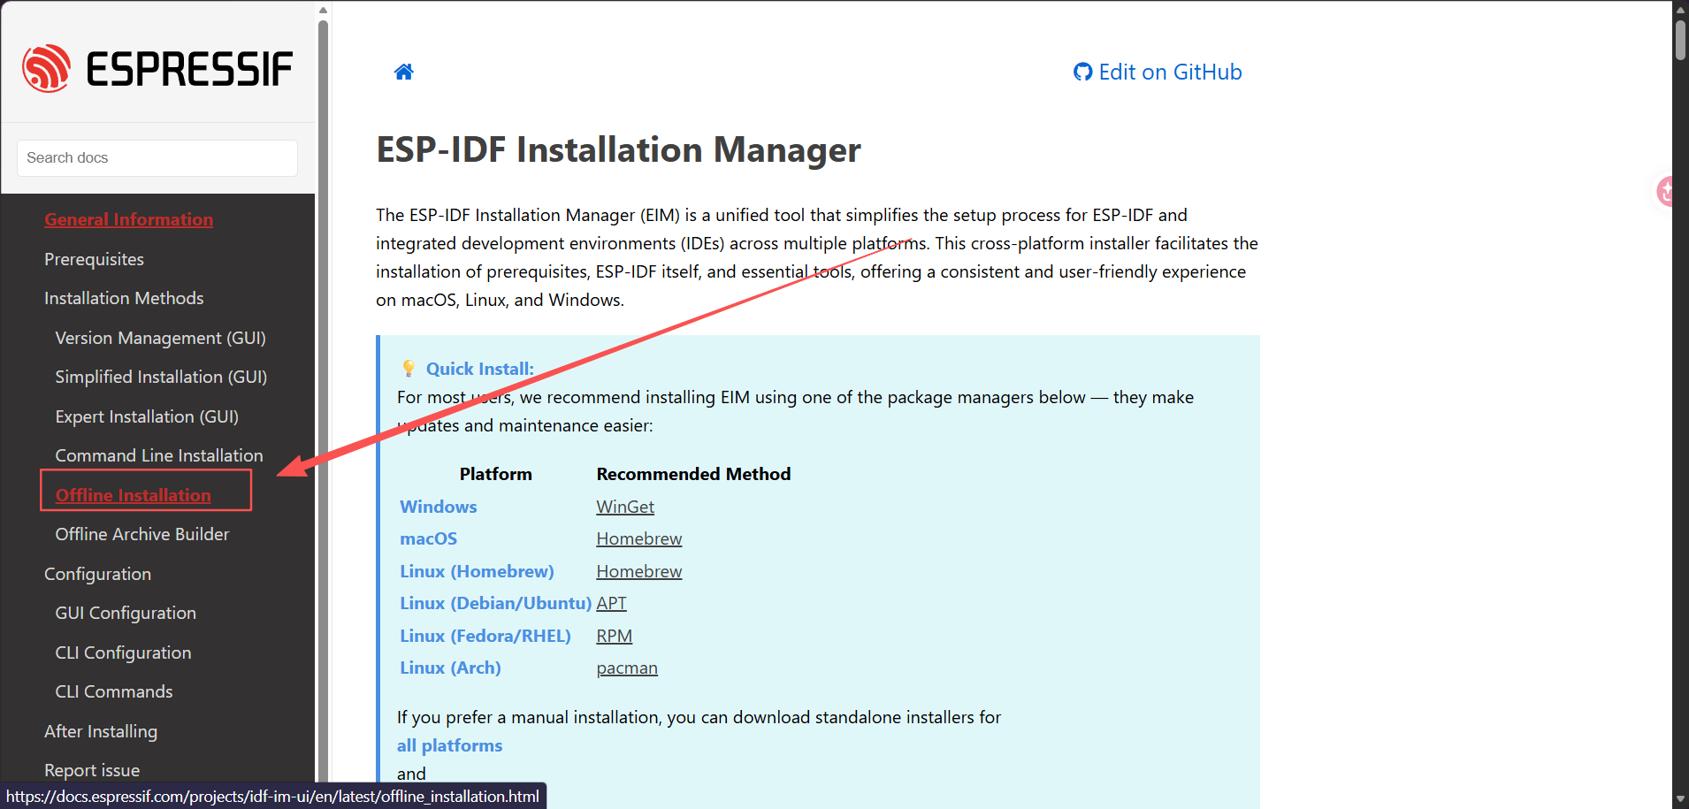Click the Linux (Debian/Ubuntu) cell

[x=495, y=603]
